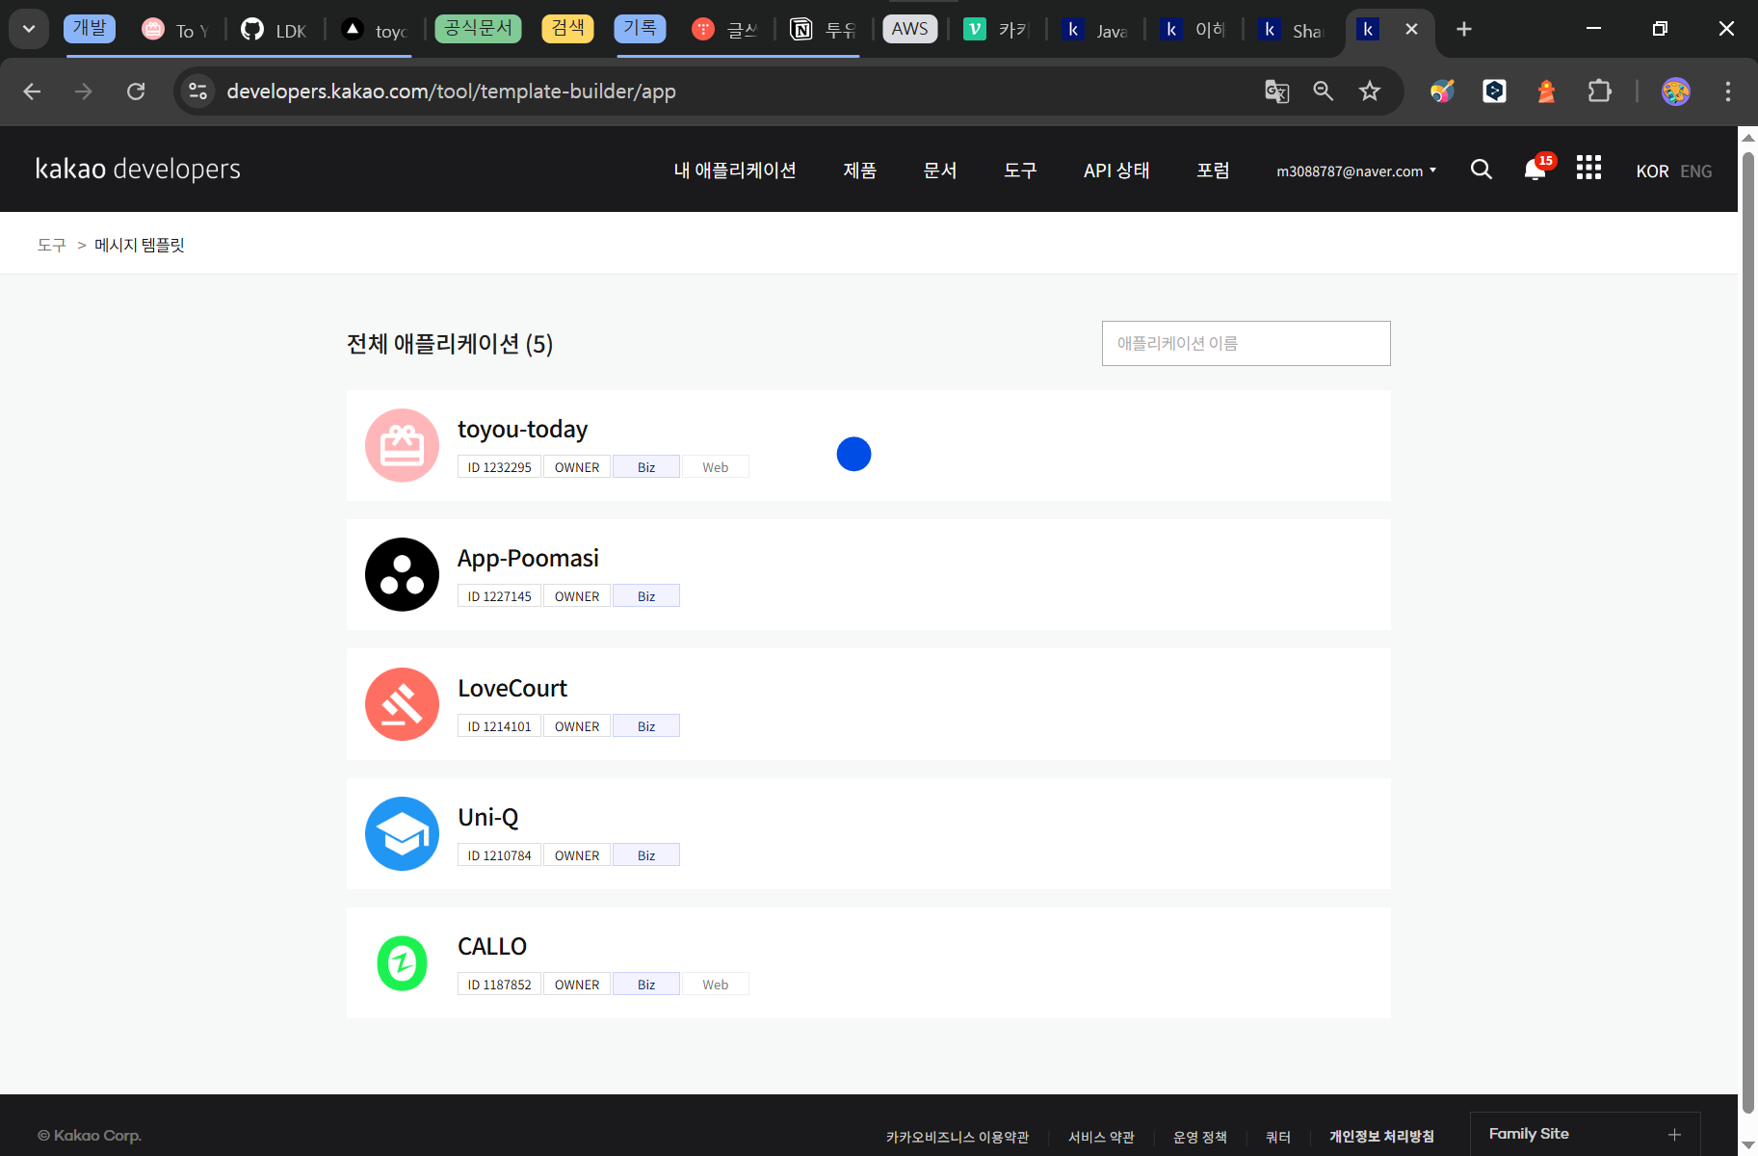
Task: Open the tab search dropdown arrow
Action: tap(29, 29)
